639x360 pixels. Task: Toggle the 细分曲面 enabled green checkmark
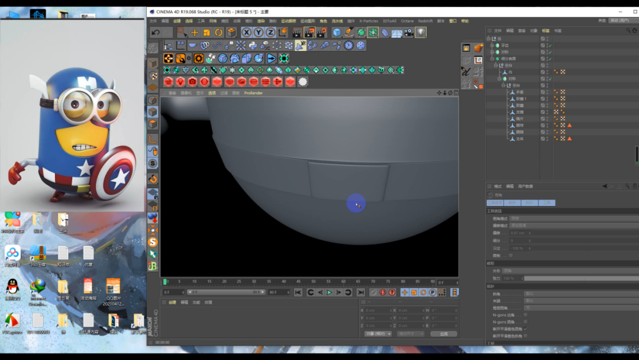point(550,59)
